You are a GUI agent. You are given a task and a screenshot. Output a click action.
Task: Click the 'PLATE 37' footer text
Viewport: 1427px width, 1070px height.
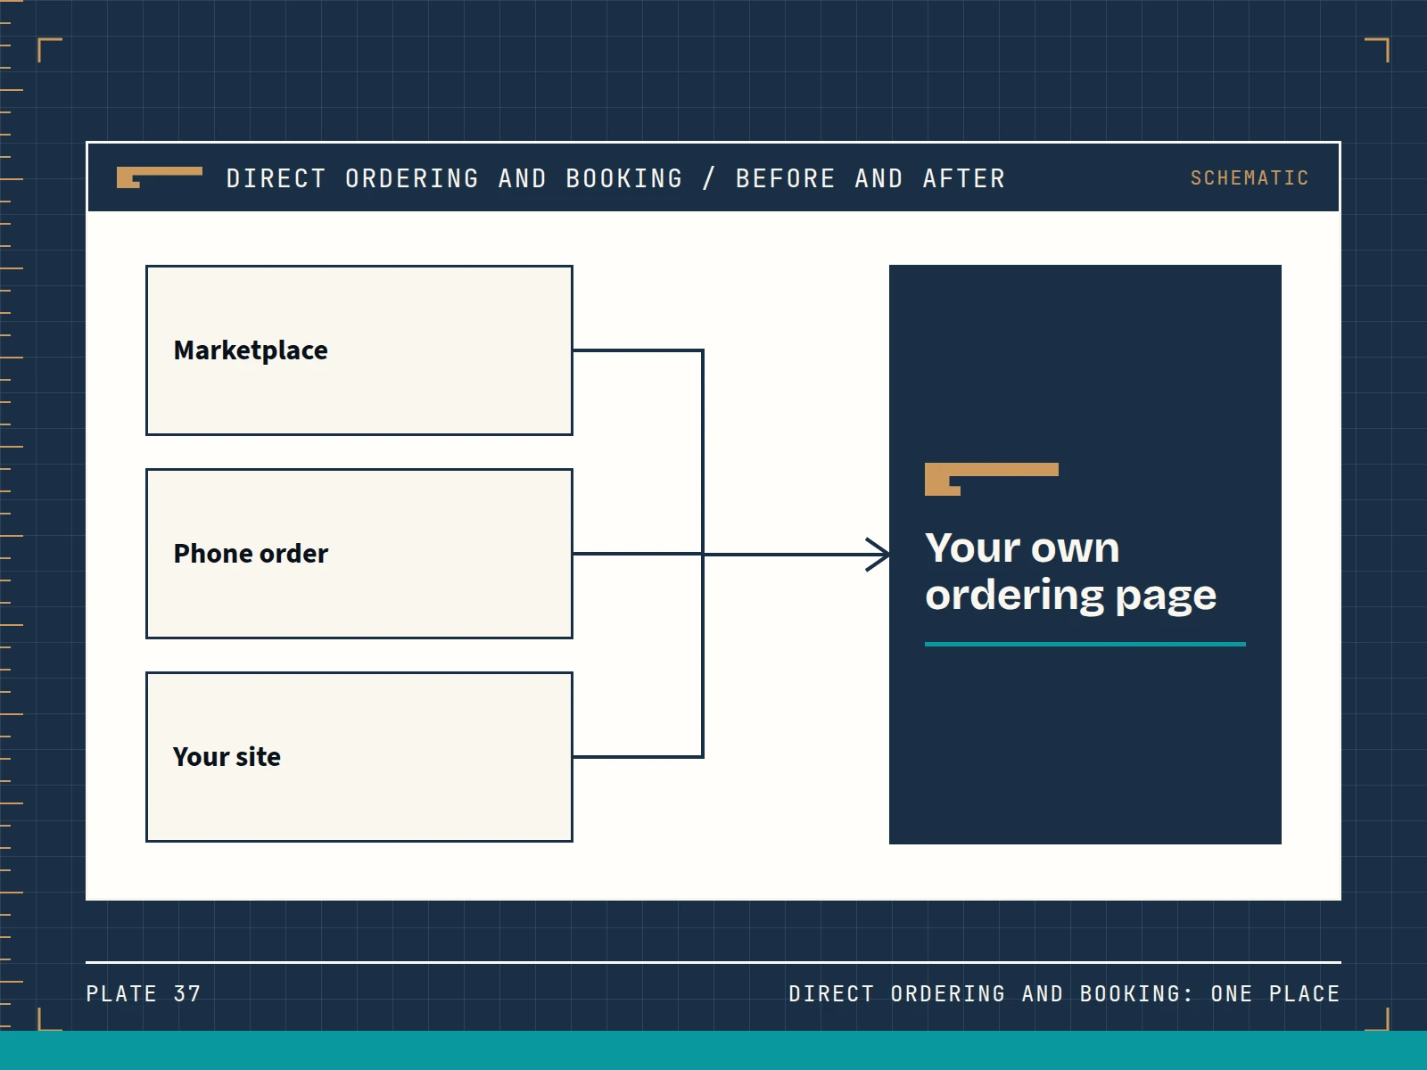click(x=144, y=993)
